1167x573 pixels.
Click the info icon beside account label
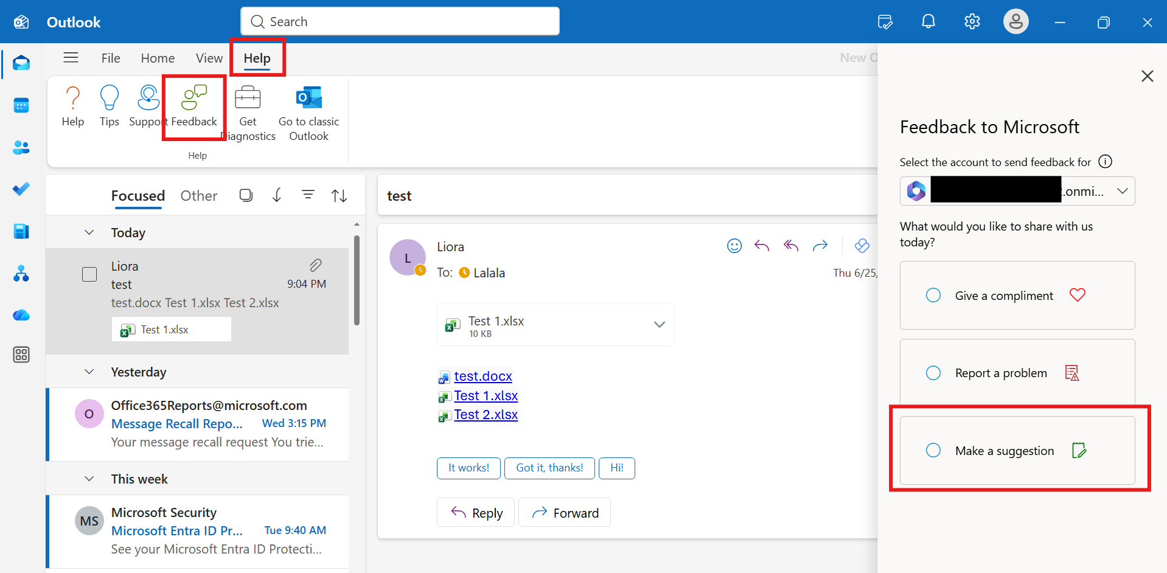click(1106, 162)
